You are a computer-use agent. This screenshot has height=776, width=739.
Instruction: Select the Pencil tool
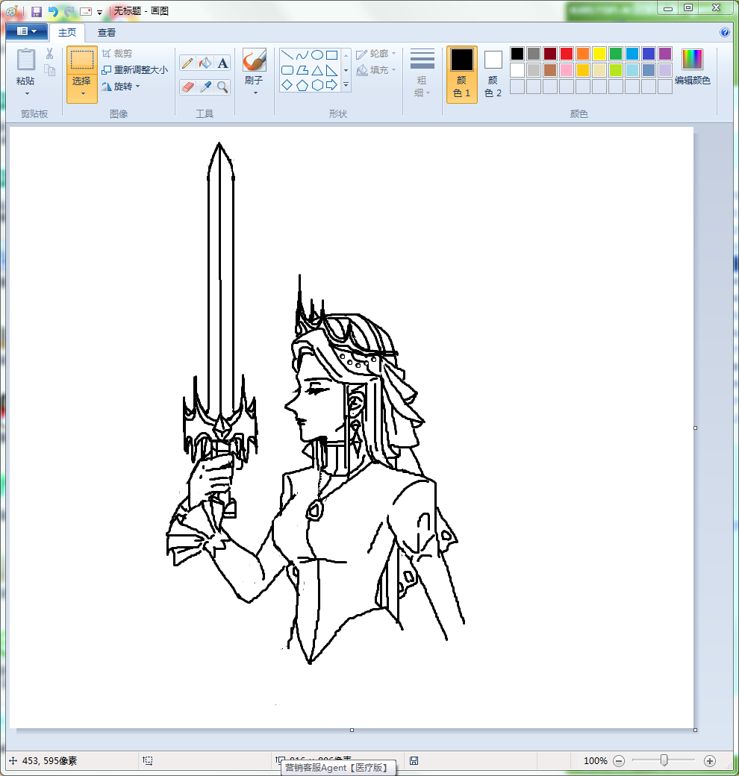pos(187,63)
